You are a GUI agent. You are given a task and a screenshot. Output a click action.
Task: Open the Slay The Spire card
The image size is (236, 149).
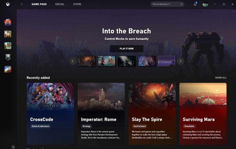click(152, 114)
